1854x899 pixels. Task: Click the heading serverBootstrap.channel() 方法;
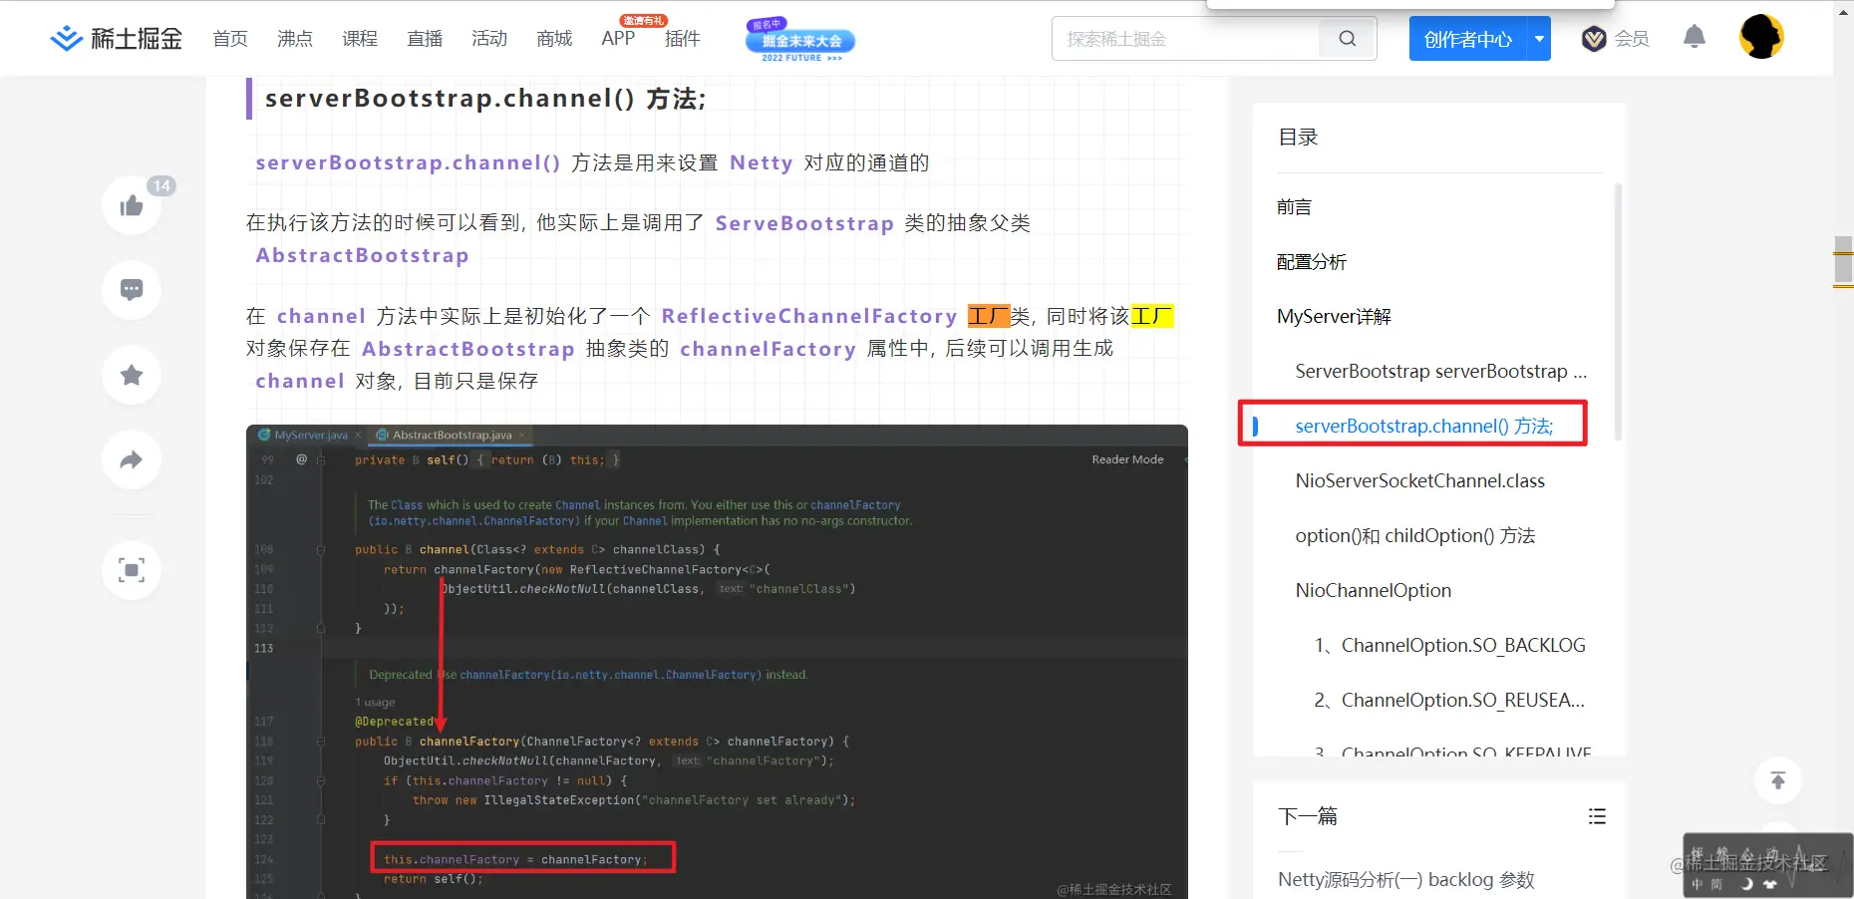(x=485, y=99)
